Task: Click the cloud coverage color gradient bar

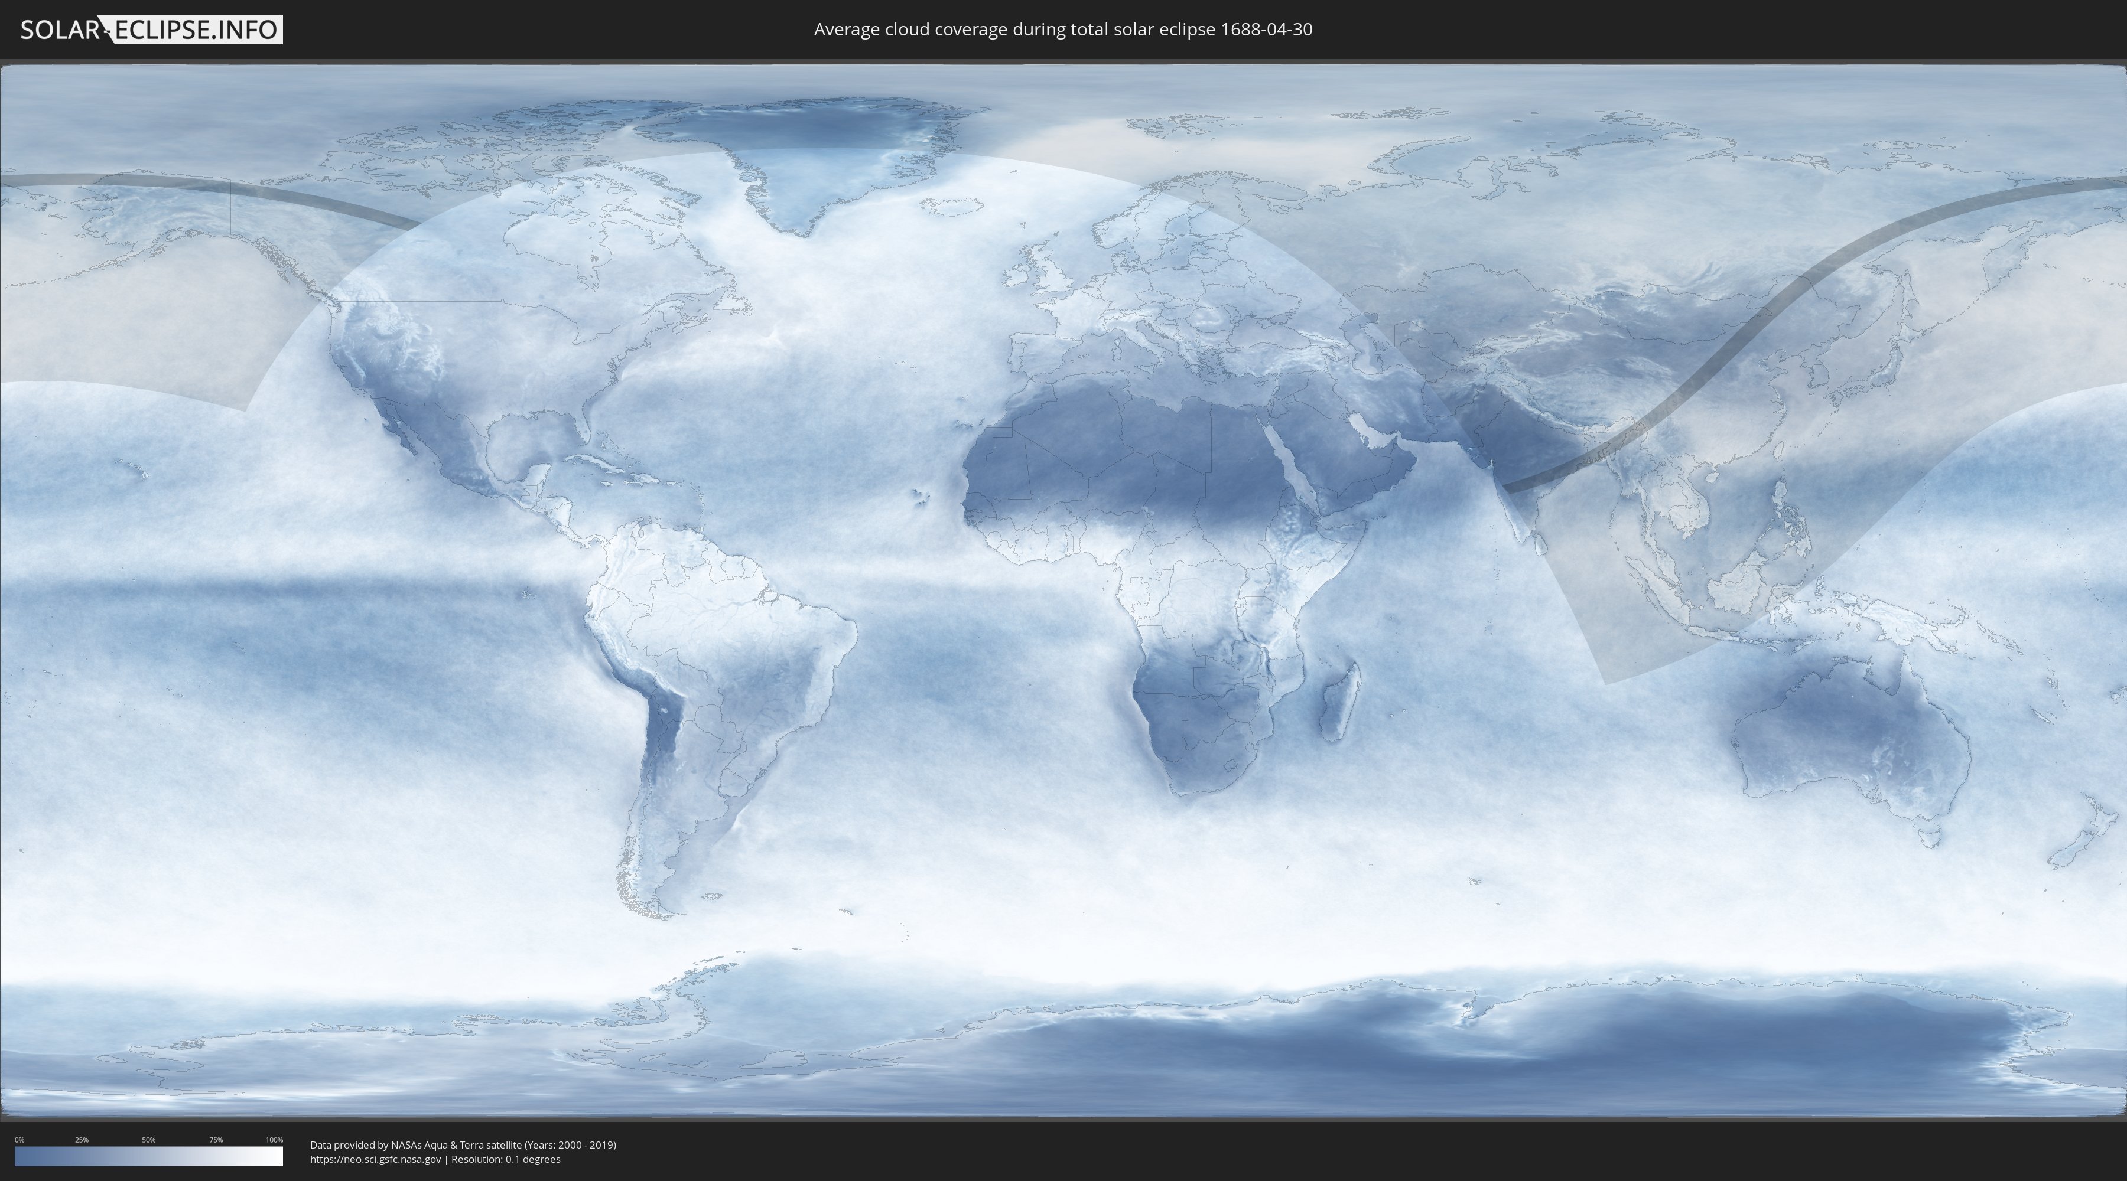Action: point(149,1156)
